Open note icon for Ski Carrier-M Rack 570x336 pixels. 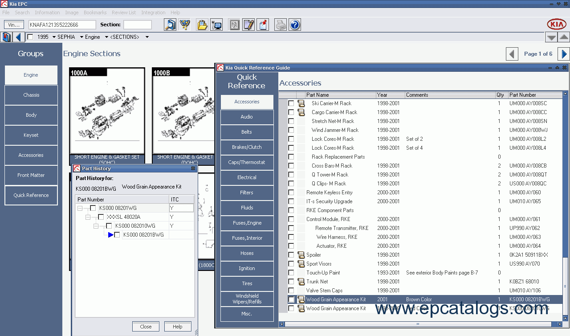[301, 103]
